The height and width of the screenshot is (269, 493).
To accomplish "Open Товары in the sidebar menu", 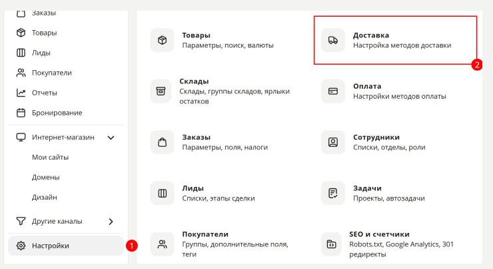I will click(x=45, y=33).
